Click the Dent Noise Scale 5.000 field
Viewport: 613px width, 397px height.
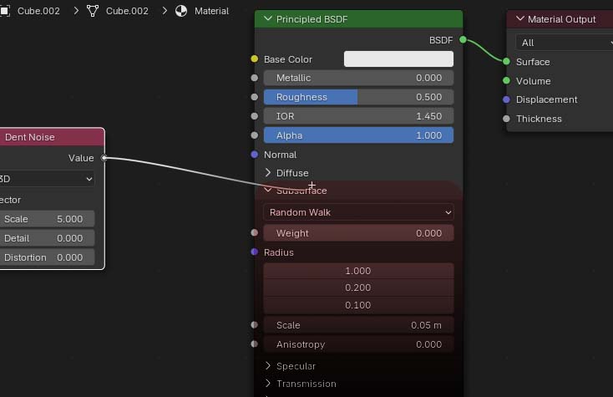pyautogui.click(x=47, y=219)
